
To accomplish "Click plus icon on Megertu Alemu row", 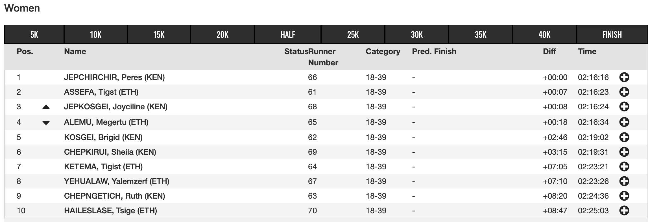I will [624, 122].
